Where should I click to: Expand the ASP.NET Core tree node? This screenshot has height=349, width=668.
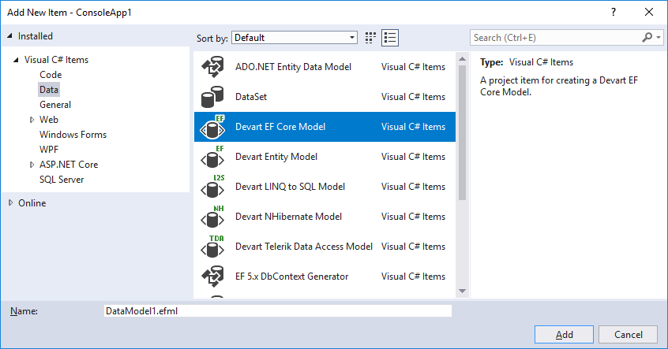pos(32,165)
